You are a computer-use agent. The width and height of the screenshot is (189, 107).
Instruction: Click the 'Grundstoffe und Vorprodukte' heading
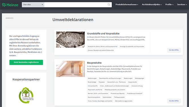pos(103,34)
